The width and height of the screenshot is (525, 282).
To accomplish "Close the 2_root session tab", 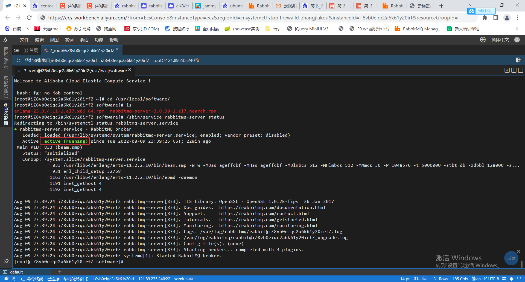I will (x=117, y=49).
